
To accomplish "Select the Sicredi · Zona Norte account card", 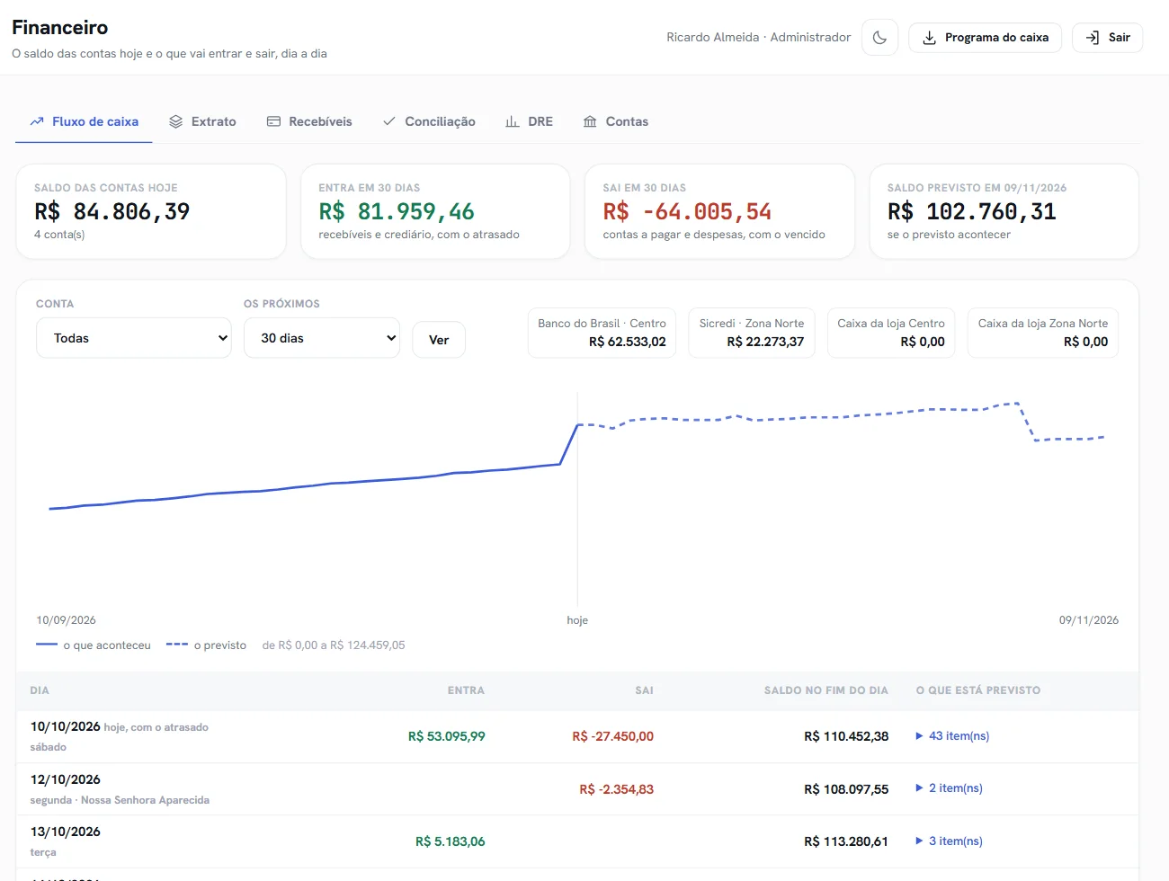I will (x=752, y=333).
